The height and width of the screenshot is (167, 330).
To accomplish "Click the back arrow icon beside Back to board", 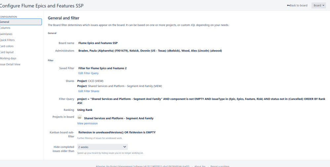I will pos(288,6).
